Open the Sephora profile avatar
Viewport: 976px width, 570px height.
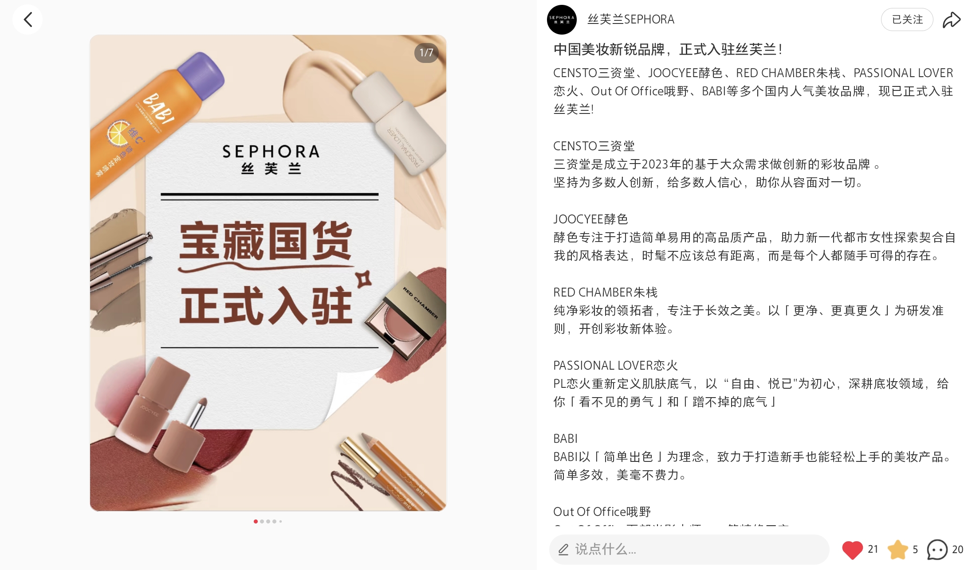tap(562, 20)
